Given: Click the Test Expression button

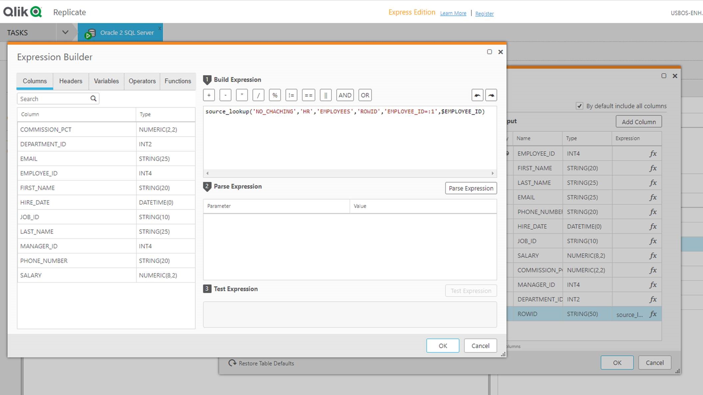Looking at the screenshot, I should click(471, 290).
